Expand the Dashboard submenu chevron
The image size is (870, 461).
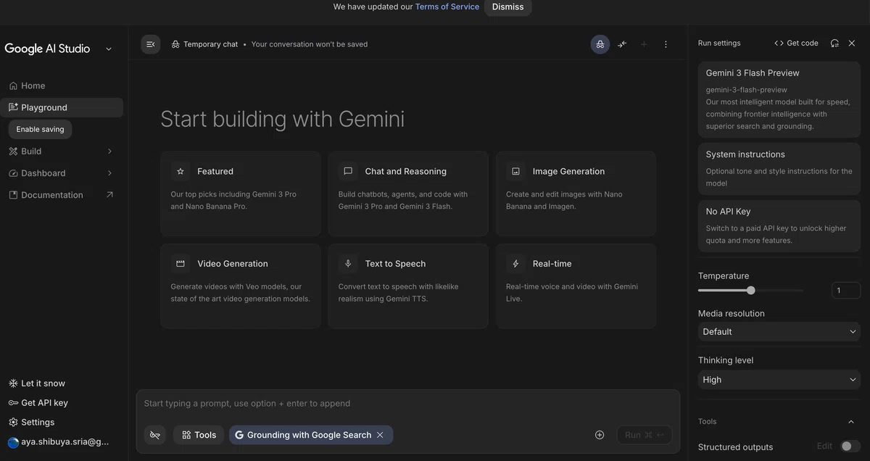pyautogui.click(x=109, y=173)
